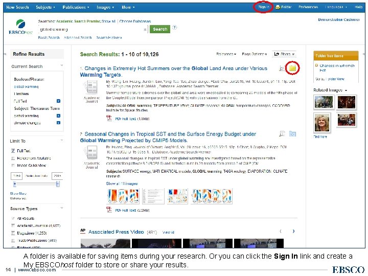Click PDF icon for 1.8MB full text
This screenshot has height=276, width=368.
pos(109,118)
